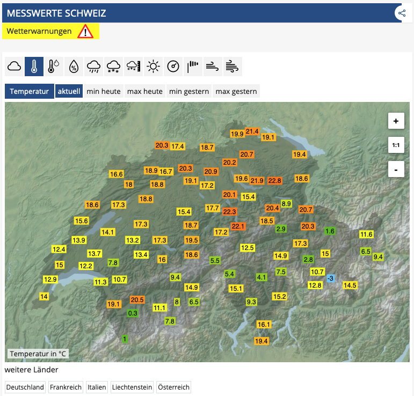Switch to the min heute tab

(104, 91)
